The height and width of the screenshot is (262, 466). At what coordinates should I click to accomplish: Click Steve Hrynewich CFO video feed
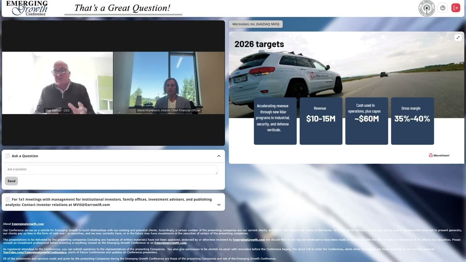click(169, 83)
